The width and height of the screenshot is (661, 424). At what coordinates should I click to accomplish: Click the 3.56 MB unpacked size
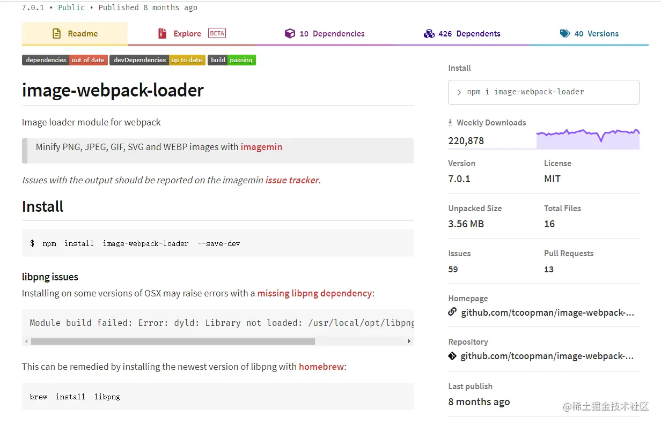466,224
